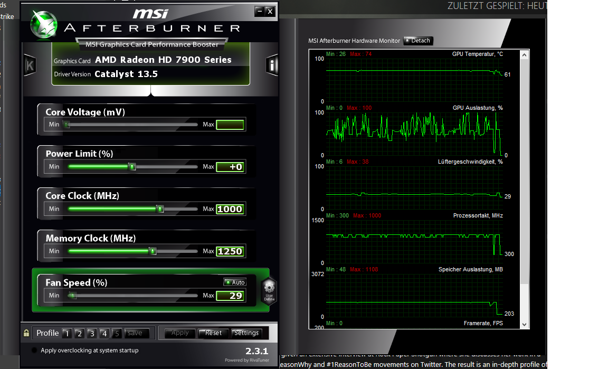Click the Prozessortakt graph label
This screenshot has width=608, height=369.
tap(478, 215)
